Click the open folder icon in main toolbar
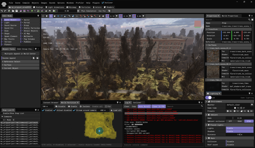The image size is (255, 148). (x=13, y=11)
